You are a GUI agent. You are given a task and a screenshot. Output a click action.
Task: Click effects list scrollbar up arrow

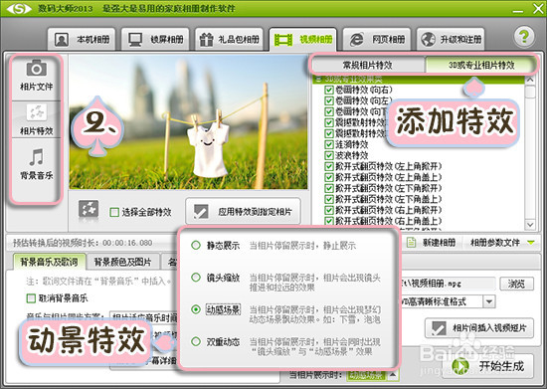pyautogui.click(x=530, y=80)
